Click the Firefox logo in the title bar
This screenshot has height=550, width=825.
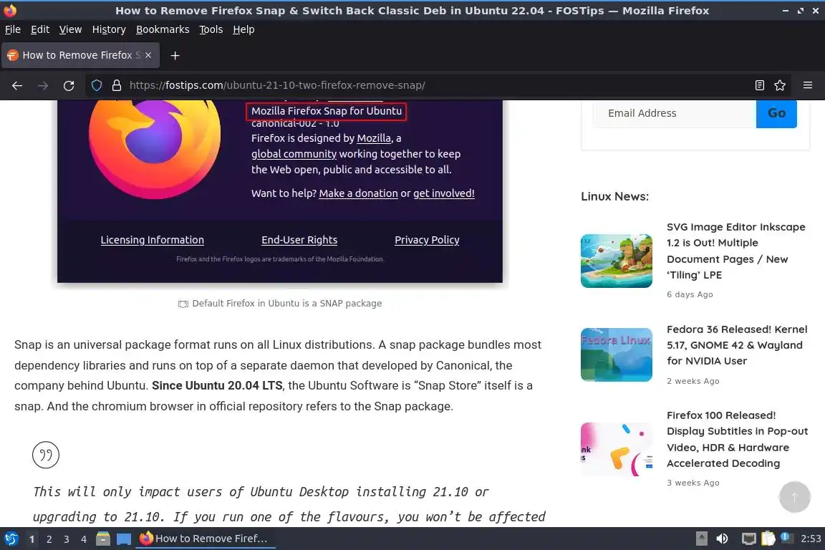pyautogui.click(x=10, y=10)
